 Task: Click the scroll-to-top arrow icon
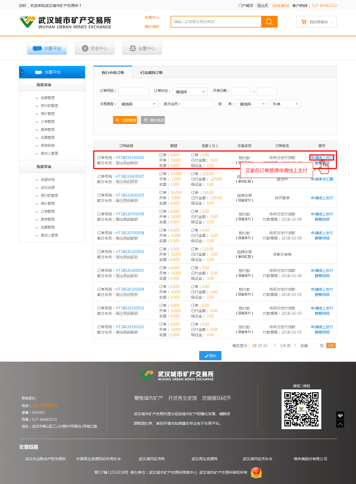point(340,424)
